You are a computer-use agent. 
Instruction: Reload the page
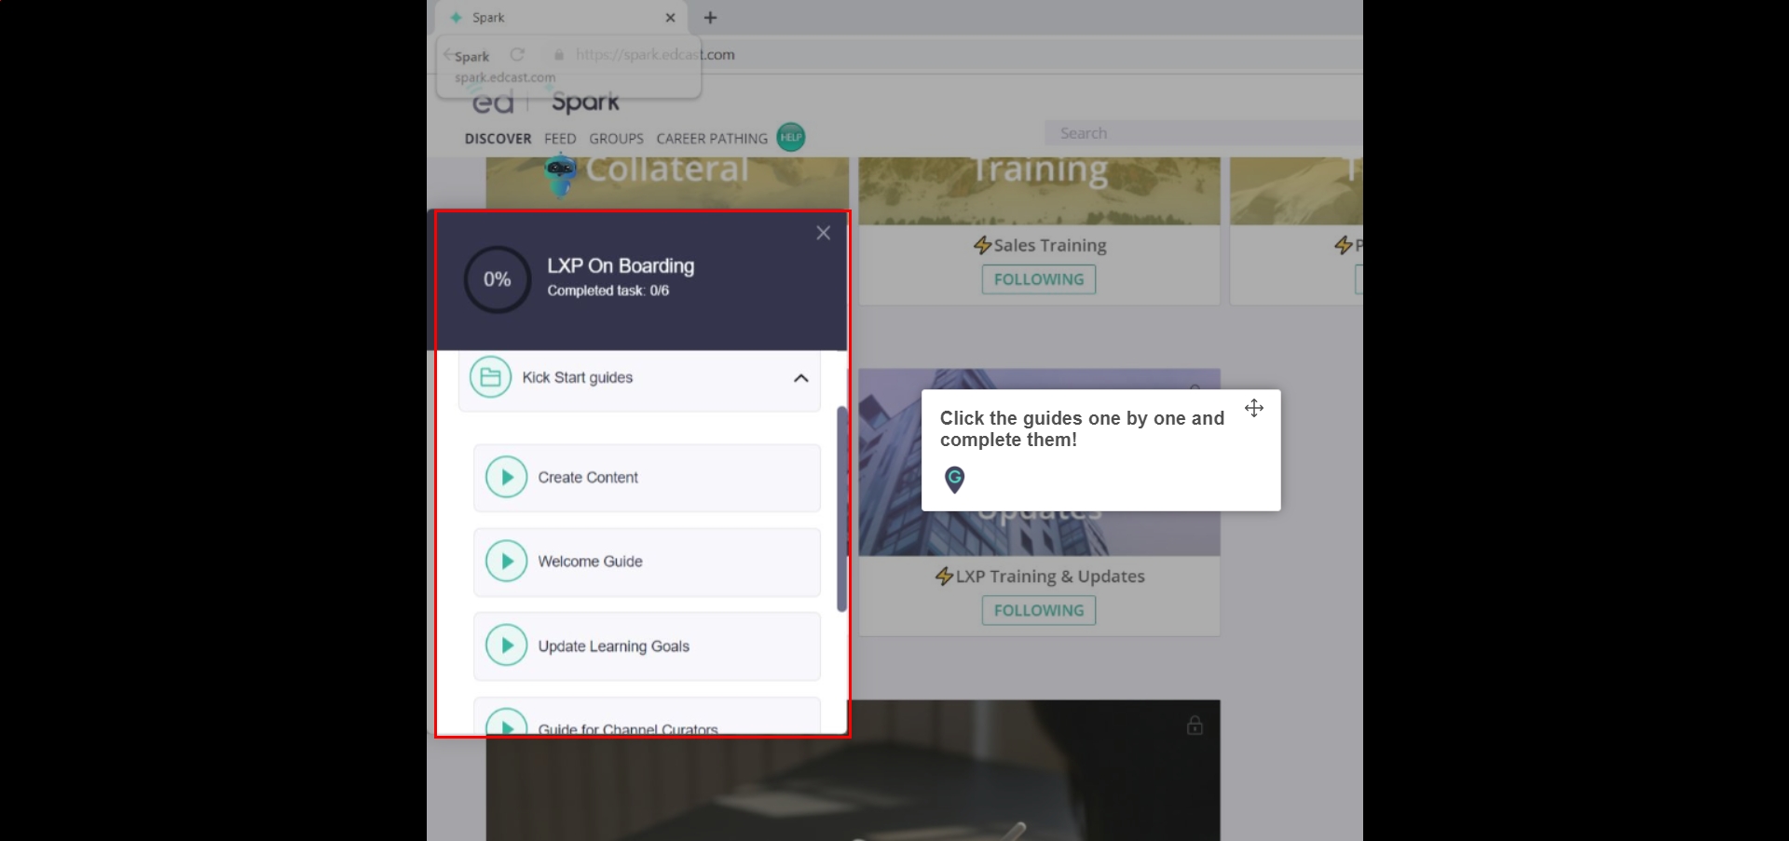[517, 54]
